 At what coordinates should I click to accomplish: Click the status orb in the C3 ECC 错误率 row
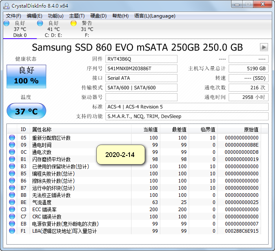click(12, 209)
